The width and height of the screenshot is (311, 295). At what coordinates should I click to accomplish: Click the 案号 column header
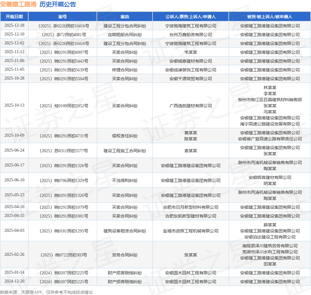tap(63, 17)
